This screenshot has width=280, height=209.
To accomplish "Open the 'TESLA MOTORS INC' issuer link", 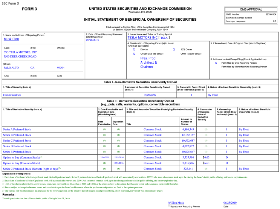I will pyautogui.click(x=142, y=38).
